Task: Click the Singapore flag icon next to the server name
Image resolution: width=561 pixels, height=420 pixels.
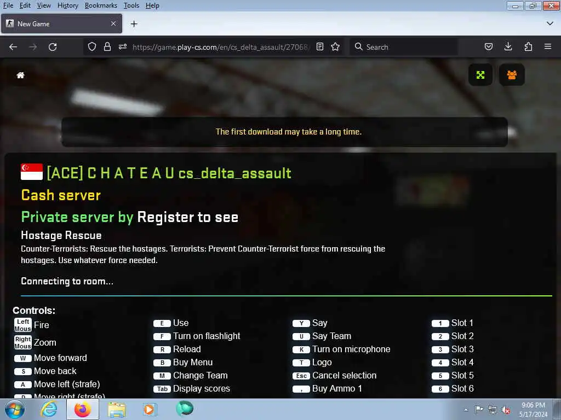Action: 31,172
